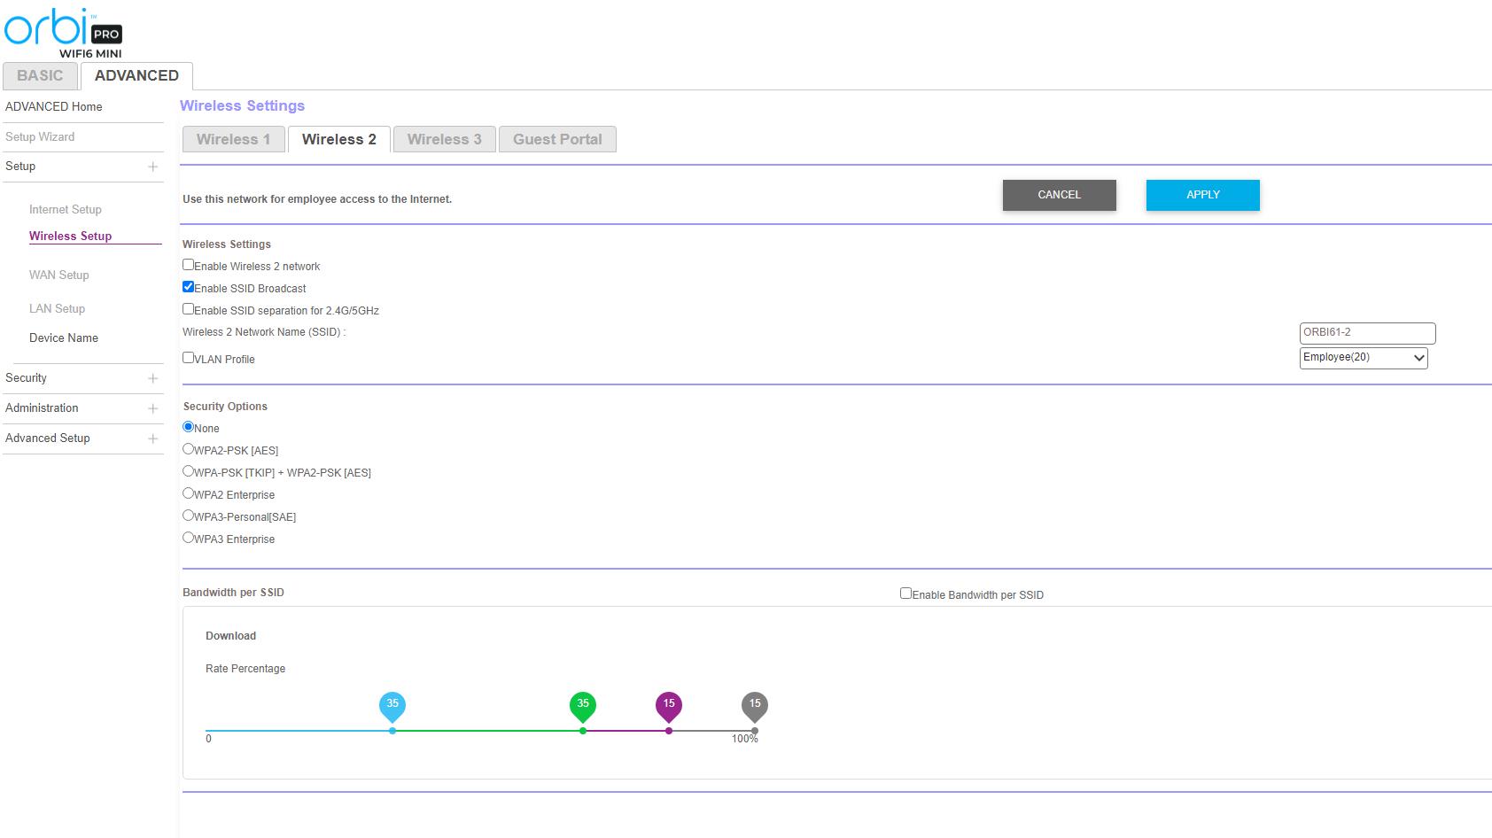1492x838 pixels.
Task: Enable Wireless 2 network checkbox
Action: [x=188, y=265]
